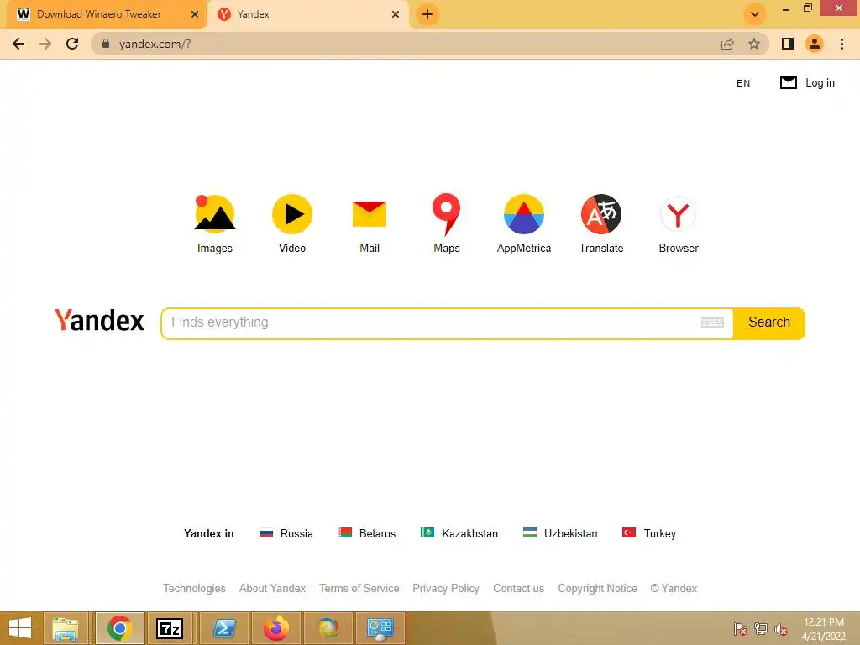Open the Technologies footer link

pos(194,588)
